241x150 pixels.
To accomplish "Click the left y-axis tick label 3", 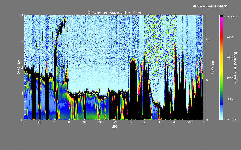I will [22, 41].
